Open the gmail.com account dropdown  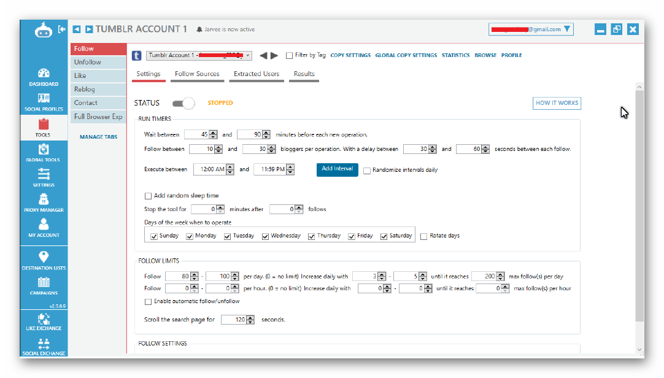tap(531, 29)
